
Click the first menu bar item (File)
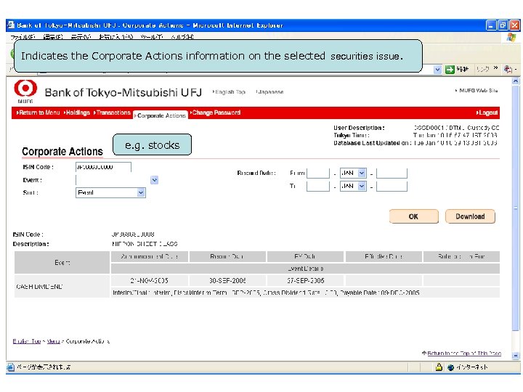[23, 37]
